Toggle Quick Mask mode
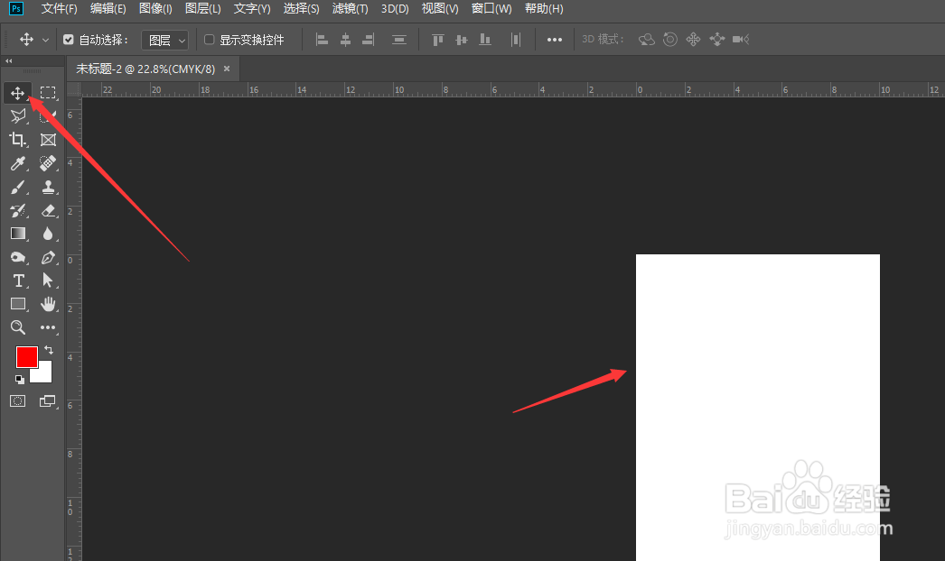The width and height of the screenshot is (945, 561). click(18, 400)
